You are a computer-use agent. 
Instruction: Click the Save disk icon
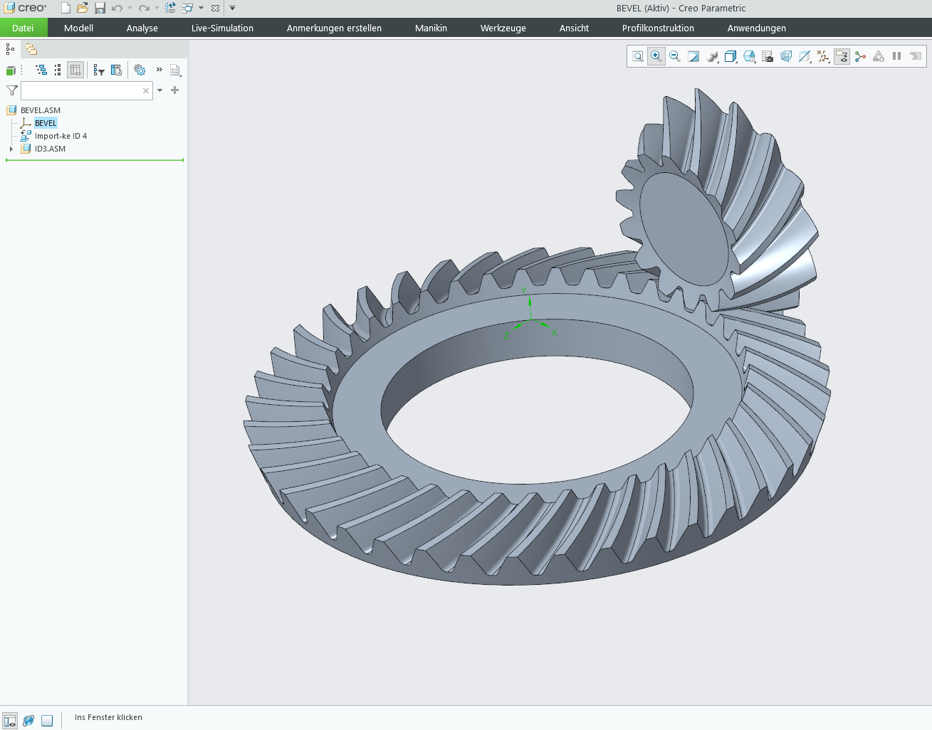pos(100,8)
